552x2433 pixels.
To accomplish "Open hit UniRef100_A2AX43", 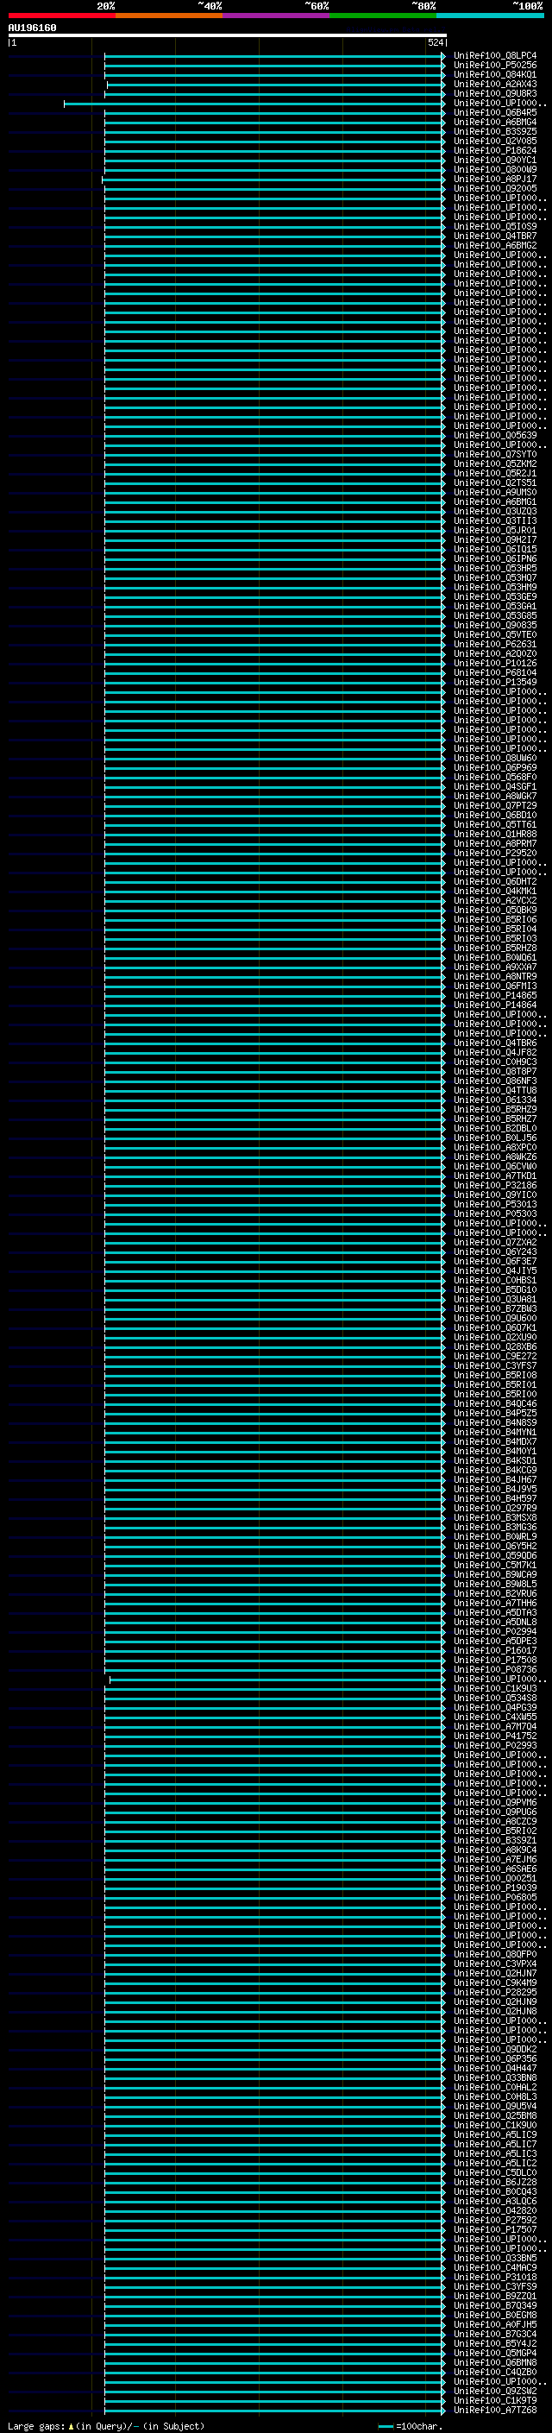I will pyautogui.click(x=494, y=84).
